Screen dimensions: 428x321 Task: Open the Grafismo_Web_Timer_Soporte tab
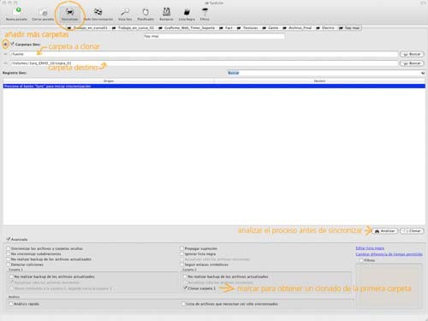pos(187,28)
